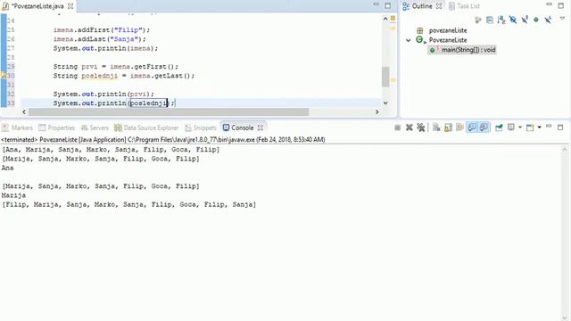Open the Data Source Explorer tab

point(146,128)
